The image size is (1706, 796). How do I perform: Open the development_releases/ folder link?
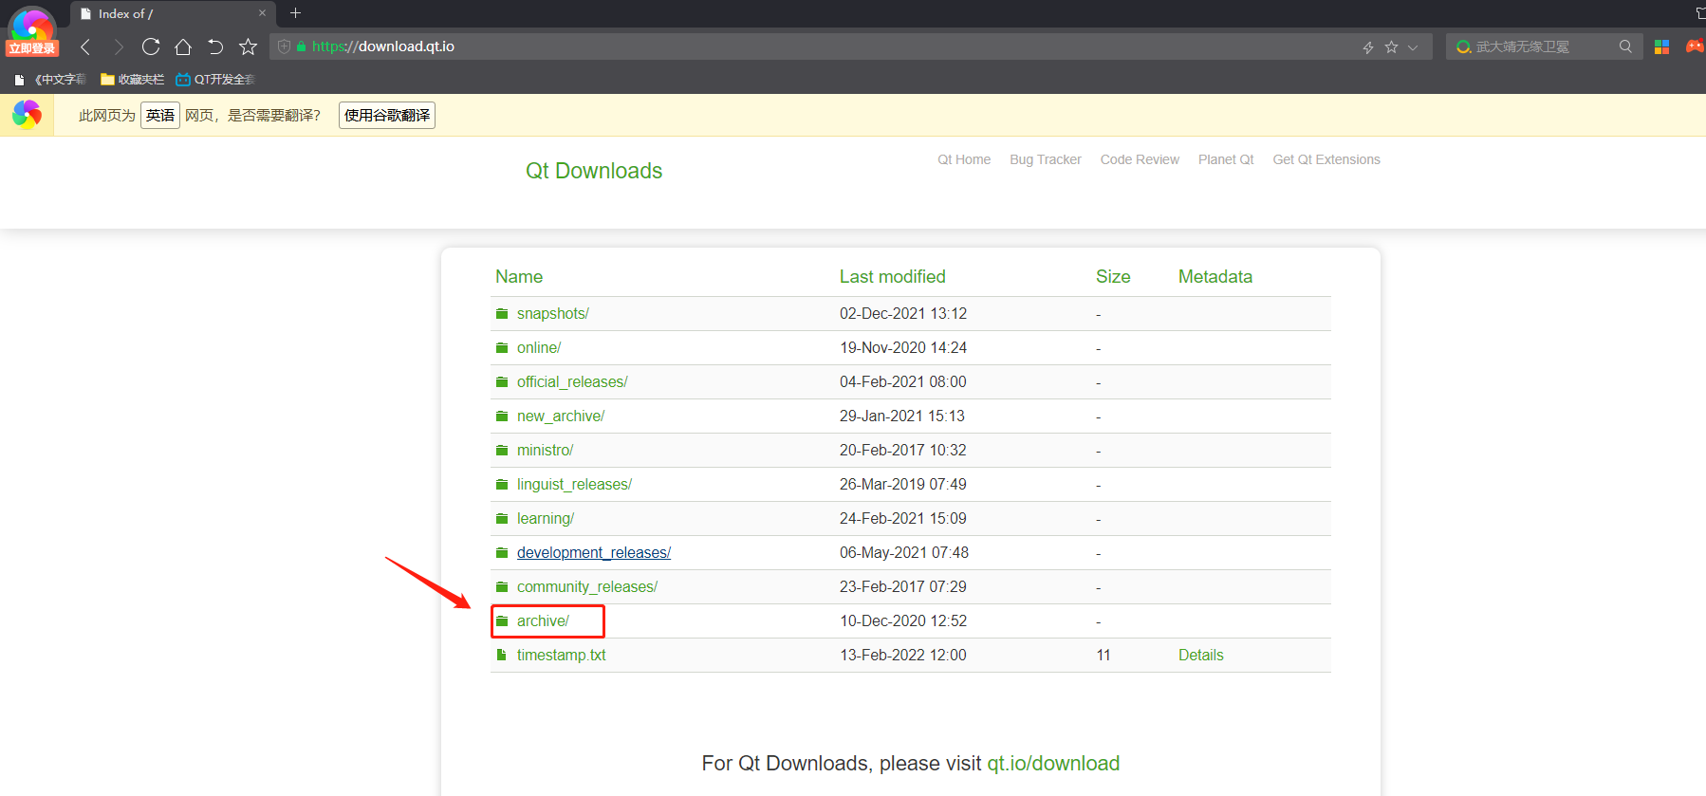click(x=594, y=553)
